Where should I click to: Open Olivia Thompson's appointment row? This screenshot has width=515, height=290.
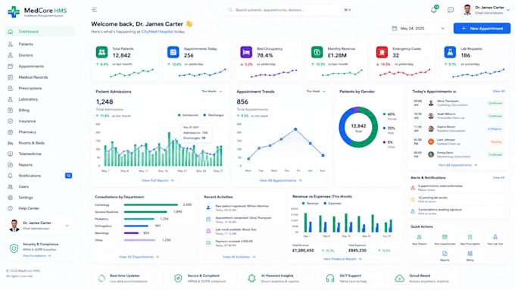click(x=458, y=103)
